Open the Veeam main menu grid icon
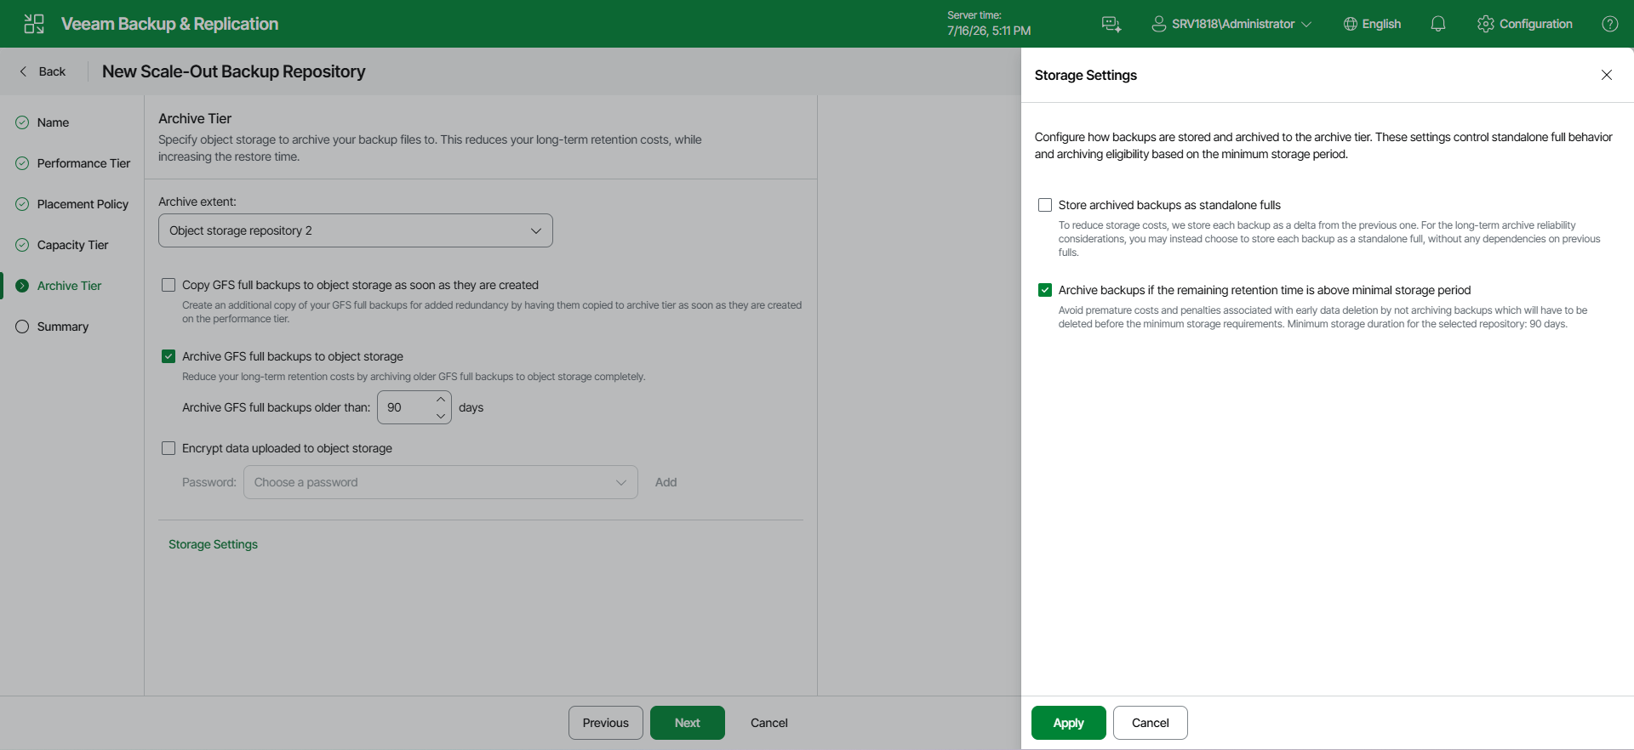The width and height of the screenshot is (1634, 750). point(34,24)
